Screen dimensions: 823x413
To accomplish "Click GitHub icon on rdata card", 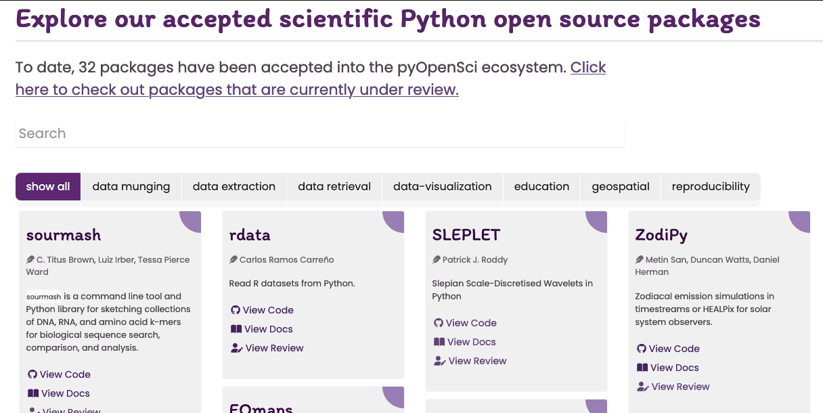I will pos(236,310).
